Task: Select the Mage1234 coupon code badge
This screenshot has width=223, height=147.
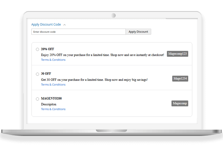Action: point(180,78)
